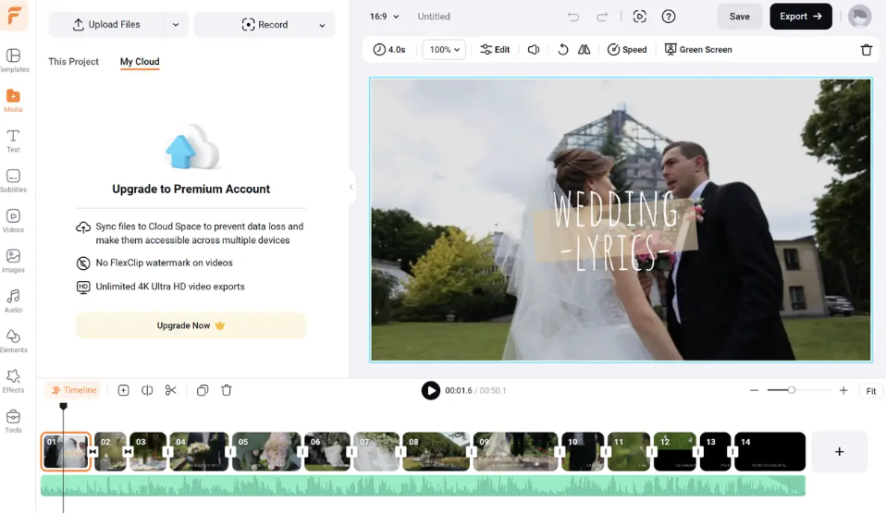Select scene 05 thumbnail
The height and width of the screenshot is (514, 886).
pos(266,451)
